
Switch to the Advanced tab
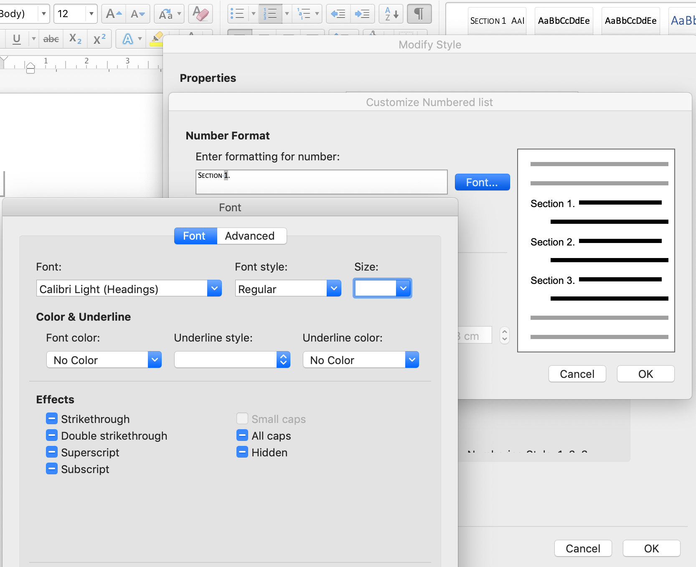[250, 236]
